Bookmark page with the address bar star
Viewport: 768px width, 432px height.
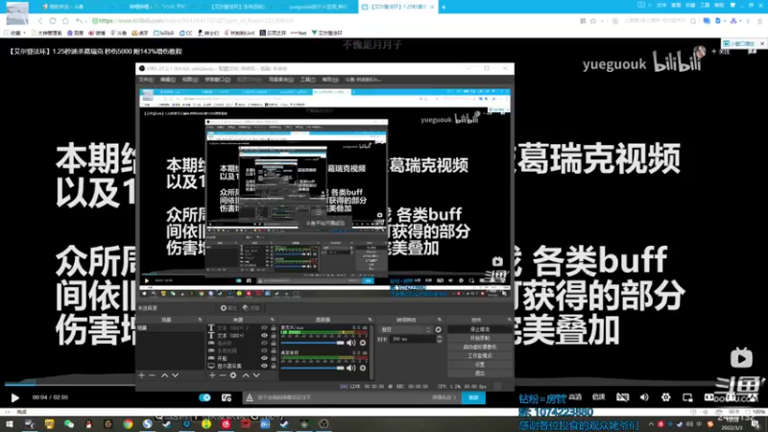tap(593, 21)
